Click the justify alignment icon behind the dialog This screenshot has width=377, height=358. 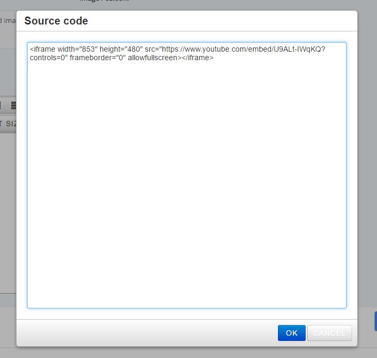click(x=13, y=105)
